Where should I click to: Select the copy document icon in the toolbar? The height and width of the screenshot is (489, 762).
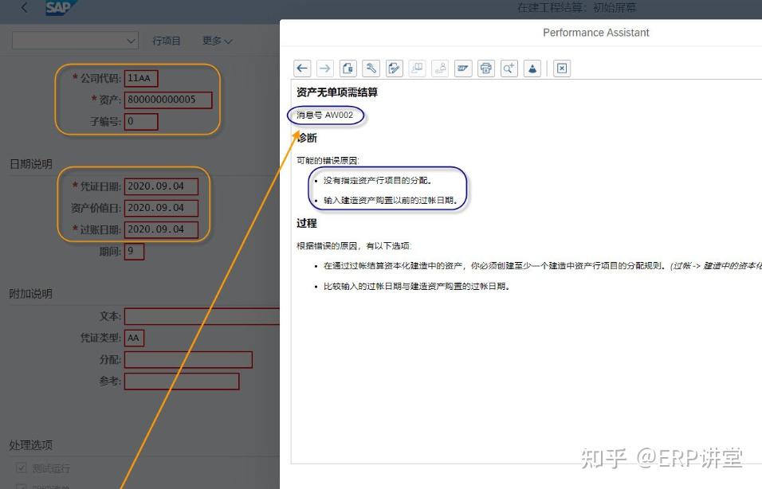point(348,68)
